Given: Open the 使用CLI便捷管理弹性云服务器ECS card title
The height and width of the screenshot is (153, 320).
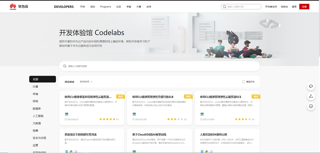Looking at the screenshot, I should point(220,97).
